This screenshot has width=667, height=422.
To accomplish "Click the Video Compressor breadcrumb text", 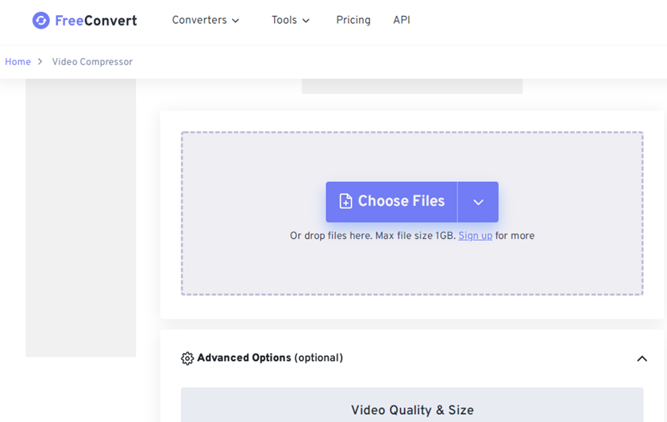I will (92, 62).
